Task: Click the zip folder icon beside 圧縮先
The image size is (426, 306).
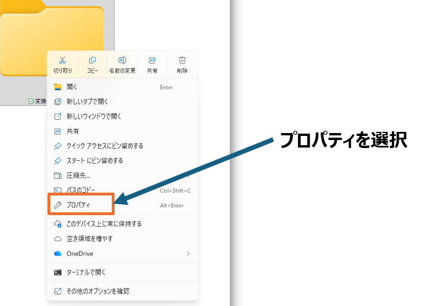Action: [x=58, y=176]
